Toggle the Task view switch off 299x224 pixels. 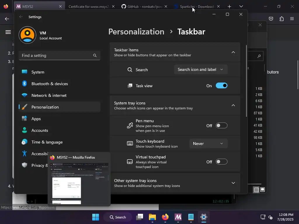pyautogui.click(x=221, y=85)
